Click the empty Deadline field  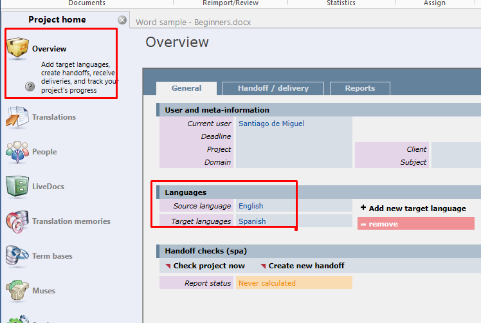(x=293, y=136)
